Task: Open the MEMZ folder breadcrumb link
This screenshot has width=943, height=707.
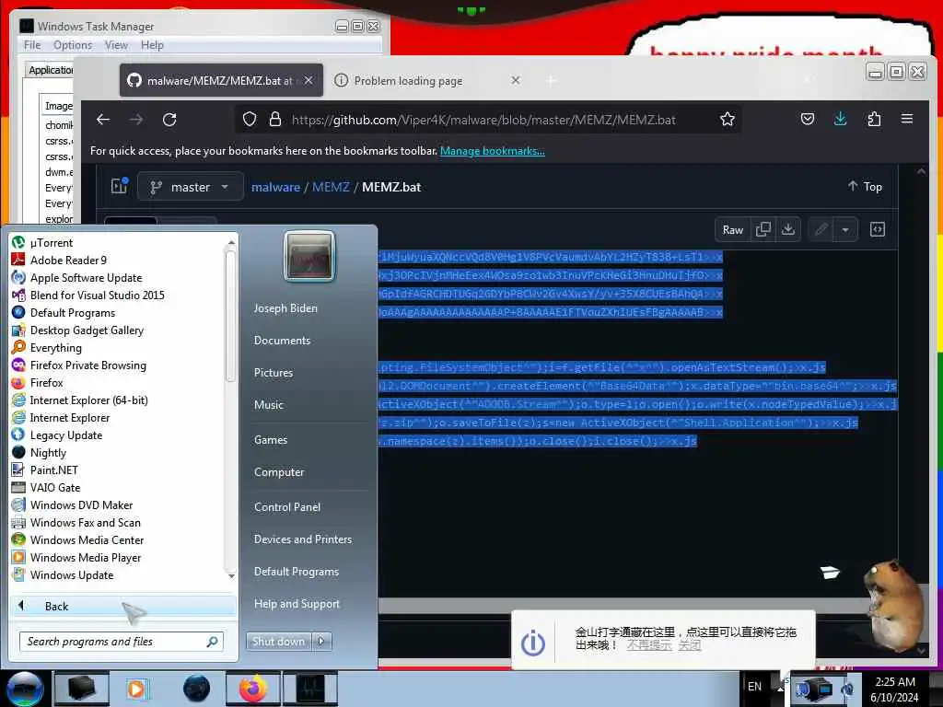Action: [331, 187]
